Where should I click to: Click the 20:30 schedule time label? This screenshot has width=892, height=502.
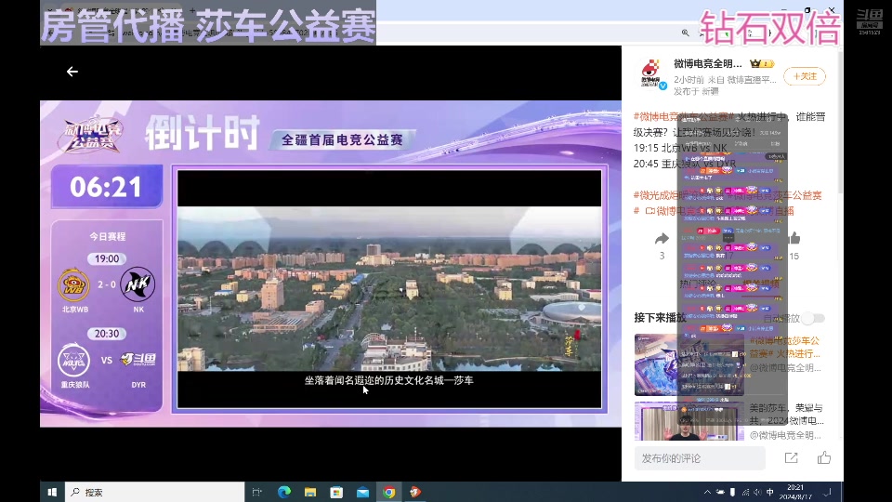pyautogui.click(x=106, y=334)
